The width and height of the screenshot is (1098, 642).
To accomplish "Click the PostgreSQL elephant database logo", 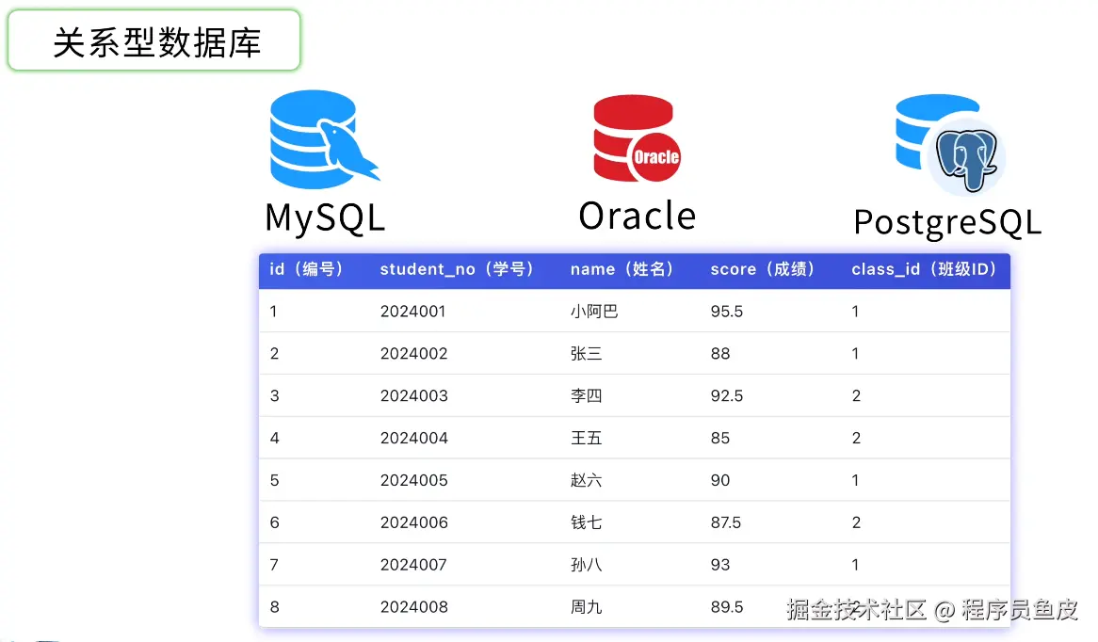I will pyautogui.click(x=951, y=143).
